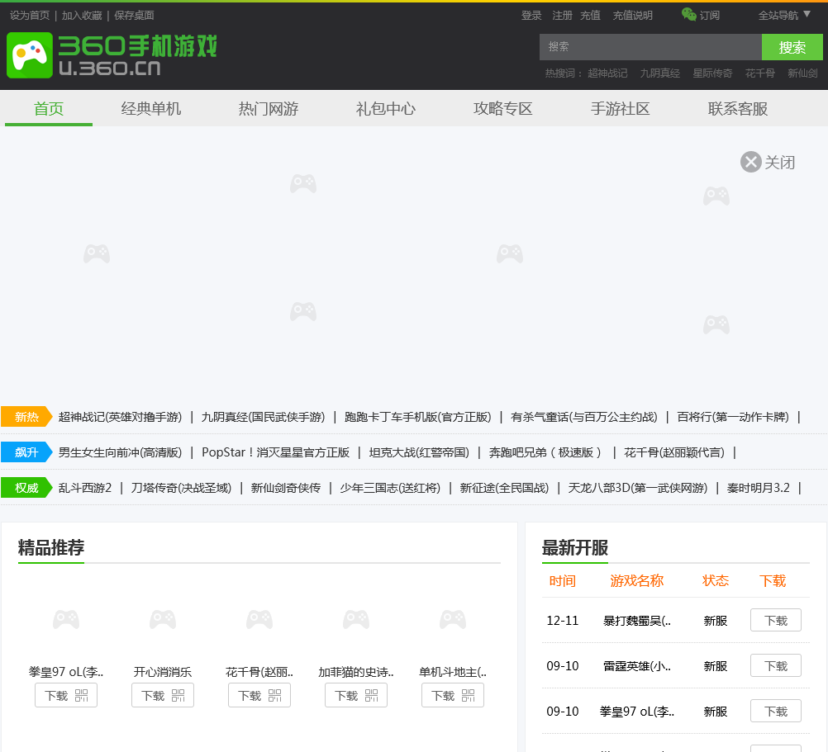828x752 pixels.
Task: Show QR code for 加菲猫的史诗..
Action: pos(371,696)
